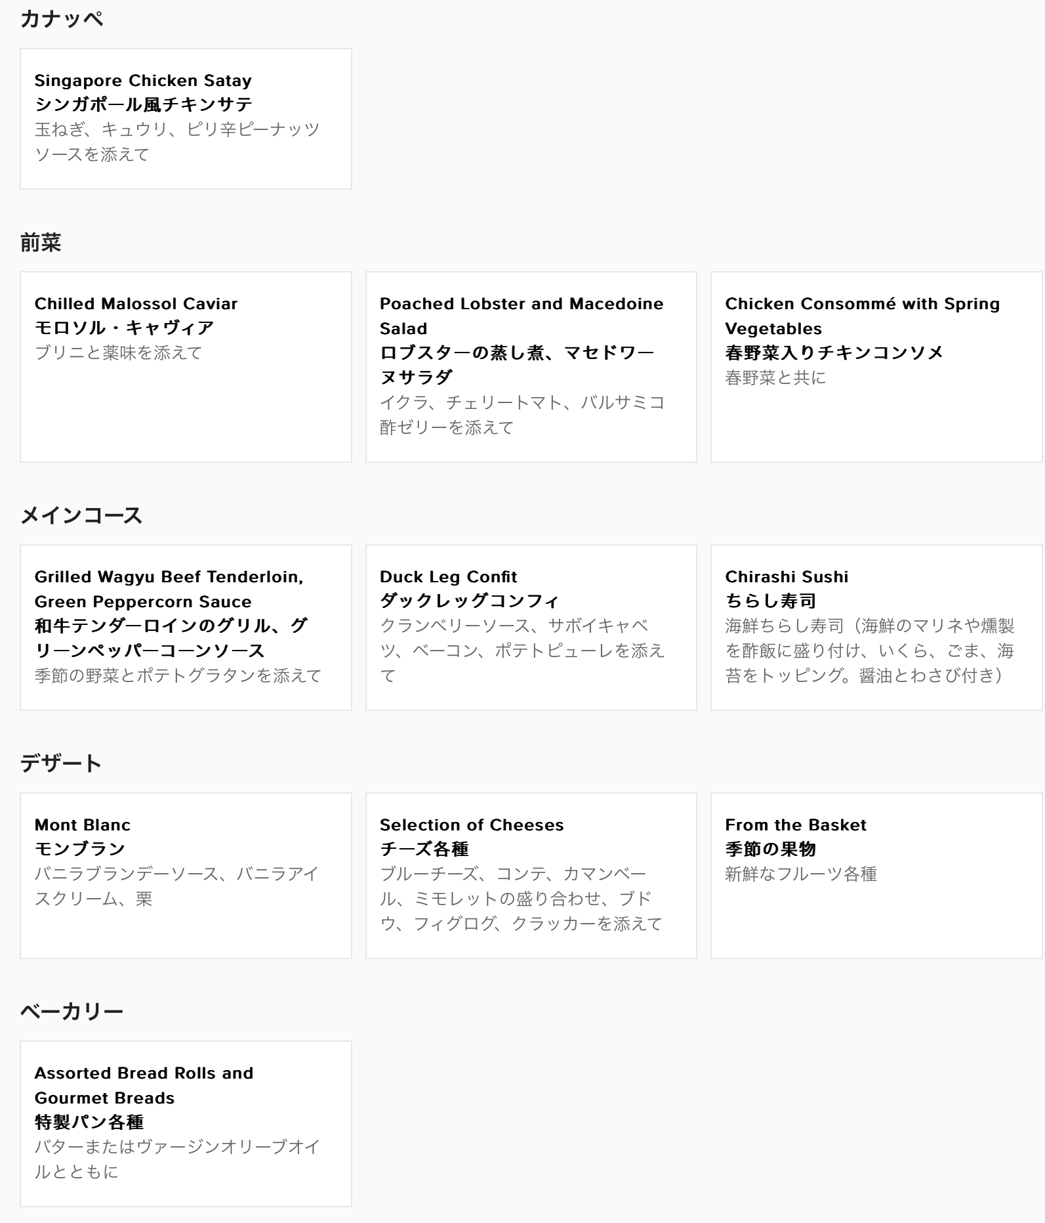Click the ちらし寿司 Japanese dish name
The width and height of the screenshot is (1045, 1223).
click(771, 601)
